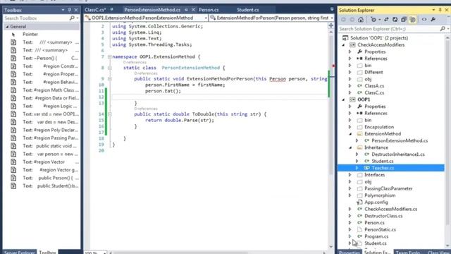Screen dimensions: 451x254
Task: Select DestructorInheritance1.cs file
Action: coord(397,155)
